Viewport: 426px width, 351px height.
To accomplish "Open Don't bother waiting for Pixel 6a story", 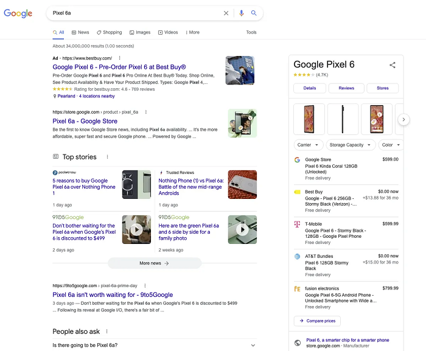I will (x=84, y=232).
